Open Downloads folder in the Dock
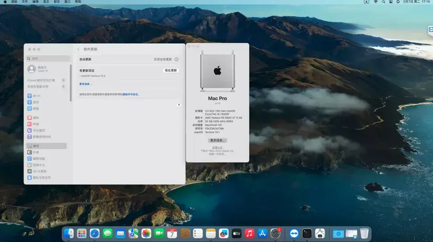Screen dimensions: 433x242 pyautogui.click(x=338, y=234)
